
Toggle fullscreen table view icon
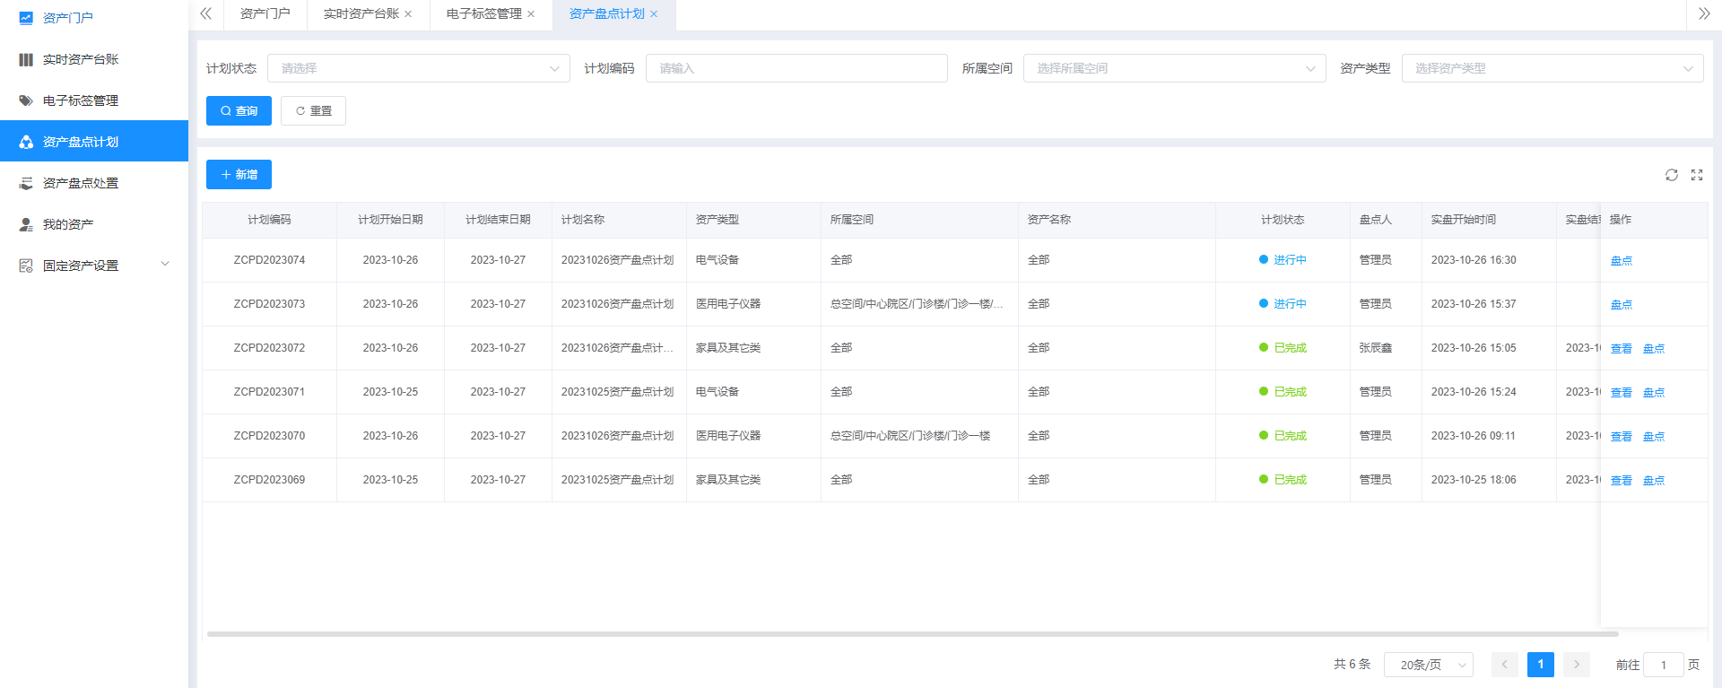(x=1697, y=175)
